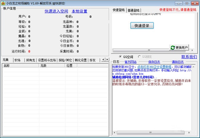
Task: Click the 今日金币 label
Action: tap(67, 41)
